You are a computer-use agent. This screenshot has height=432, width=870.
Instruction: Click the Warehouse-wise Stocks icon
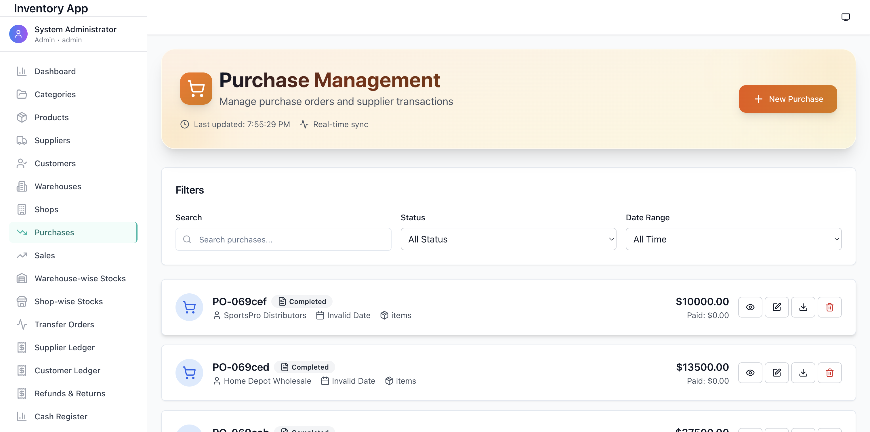point(22,278)
